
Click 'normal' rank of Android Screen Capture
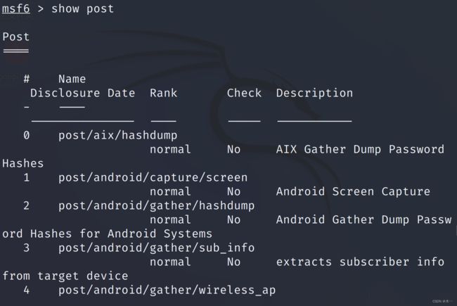click(170, 191)
